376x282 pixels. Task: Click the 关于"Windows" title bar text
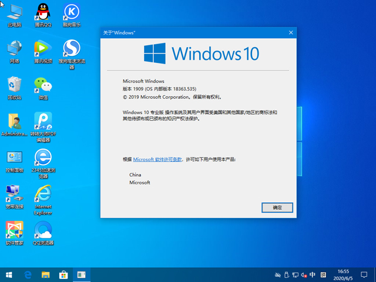coord(119,33)
